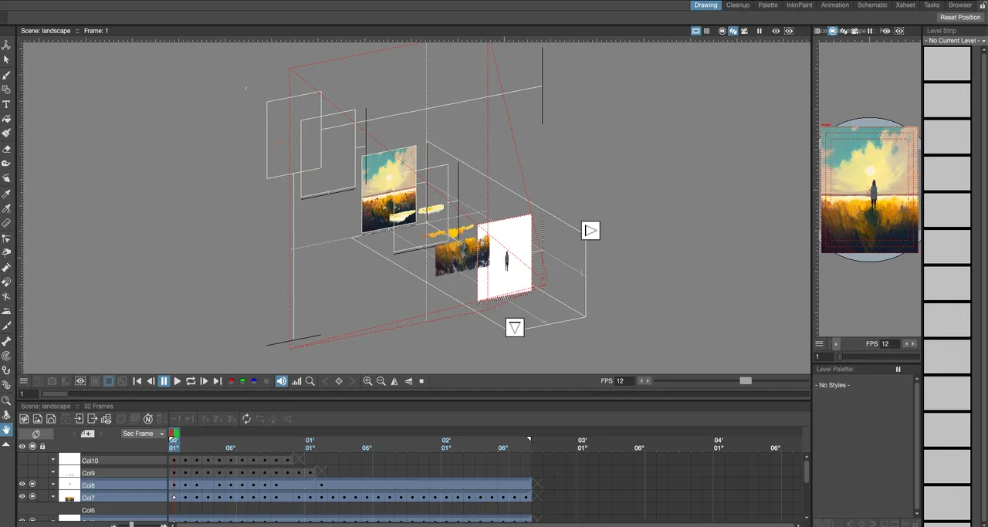
Task: Select the Style Picker eyedropper tool
Action: click(x=6, y=194)
